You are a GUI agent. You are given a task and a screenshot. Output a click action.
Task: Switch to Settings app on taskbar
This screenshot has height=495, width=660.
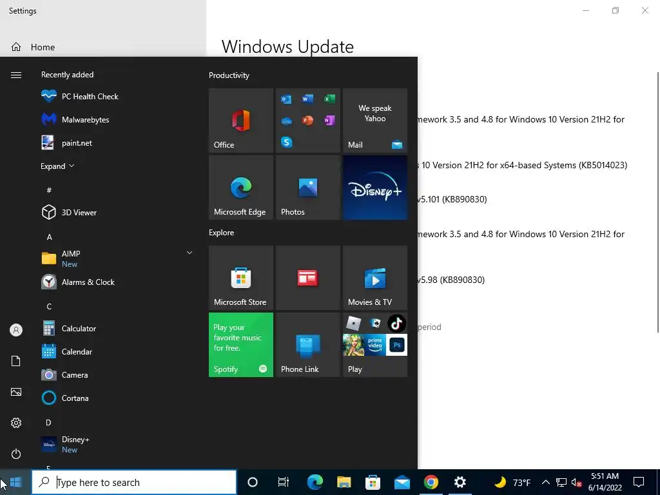(460, 482)
